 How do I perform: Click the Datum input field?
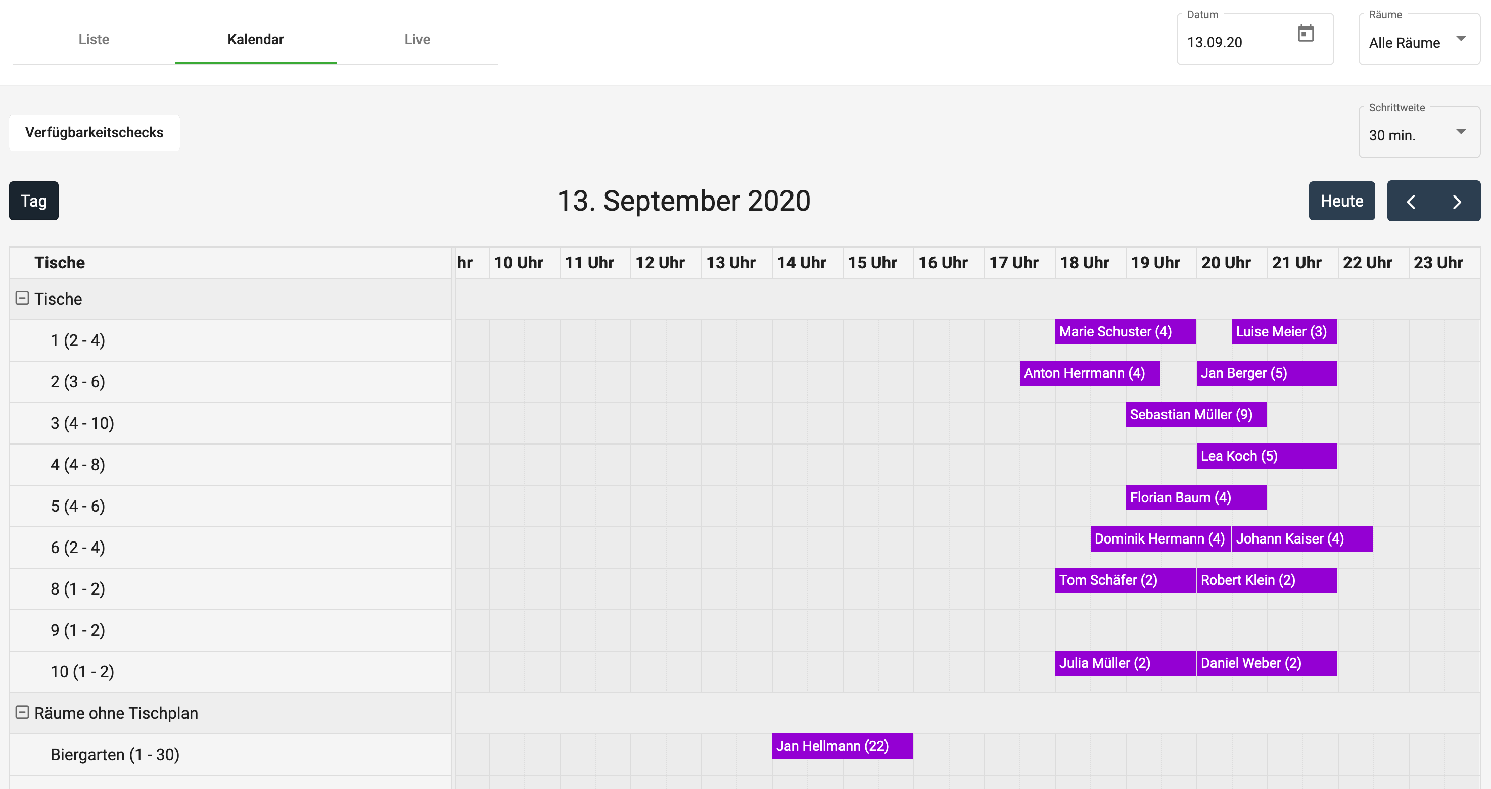1233,42
